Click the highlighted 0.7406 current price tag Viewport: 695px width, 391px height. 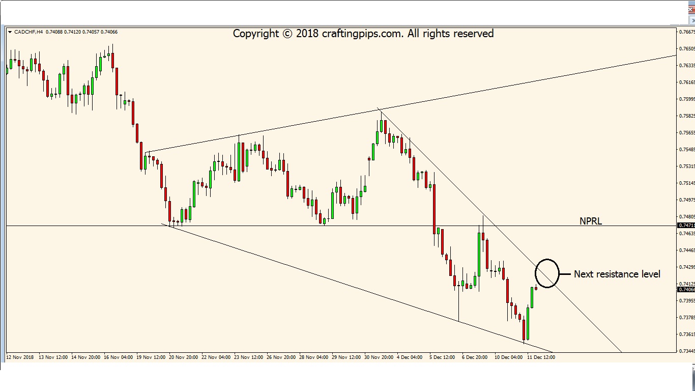point(685,290)
